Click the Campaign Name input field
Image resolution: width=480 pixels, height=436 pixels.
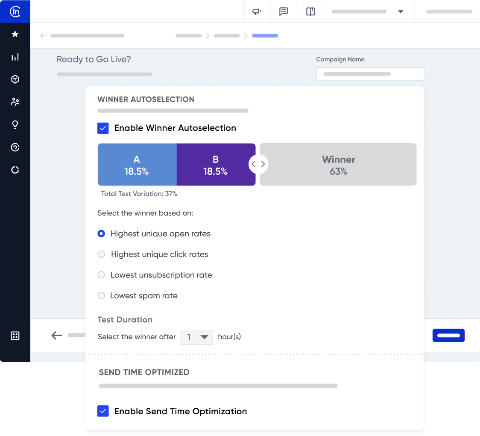pyautogui.click(x=370, y=74)
